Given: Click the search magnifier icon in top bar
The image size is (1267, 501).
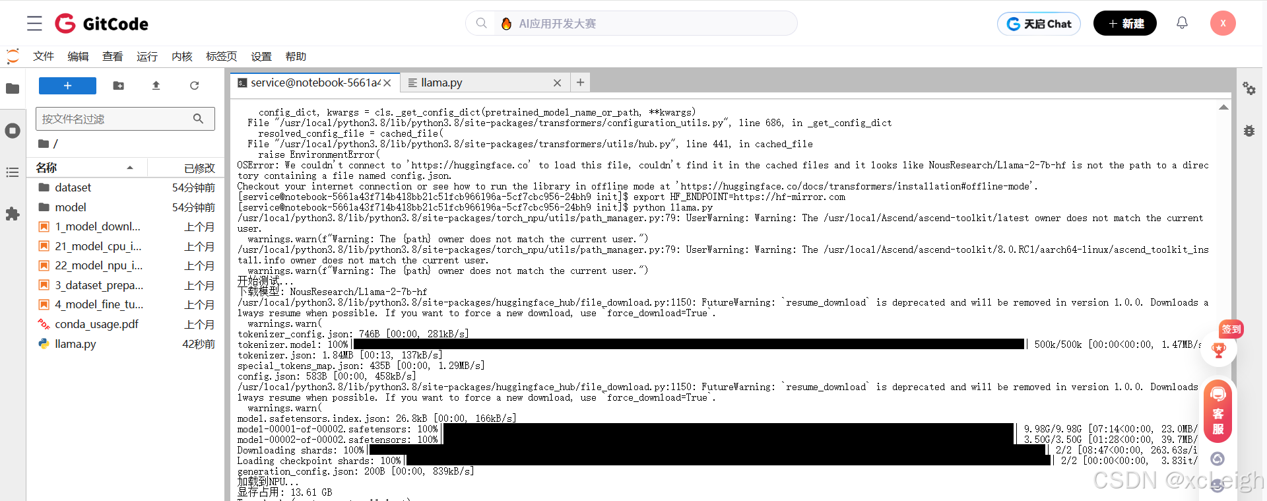Looking at the screenshot, I should [481, 23].
